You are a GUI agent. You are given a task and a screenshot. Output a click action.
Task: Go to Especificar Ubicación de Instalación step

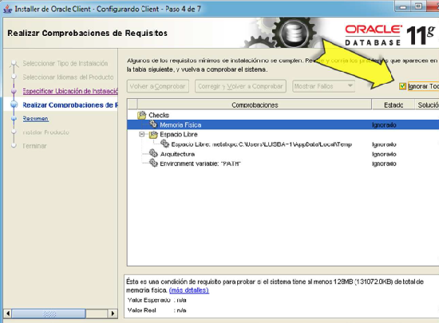pos(70,91)
